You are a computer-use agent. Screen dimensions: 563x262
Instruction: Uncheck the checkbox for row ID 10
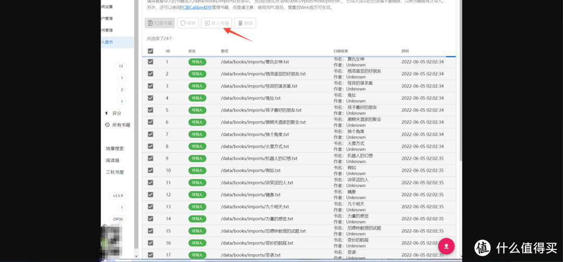(151, 170)
